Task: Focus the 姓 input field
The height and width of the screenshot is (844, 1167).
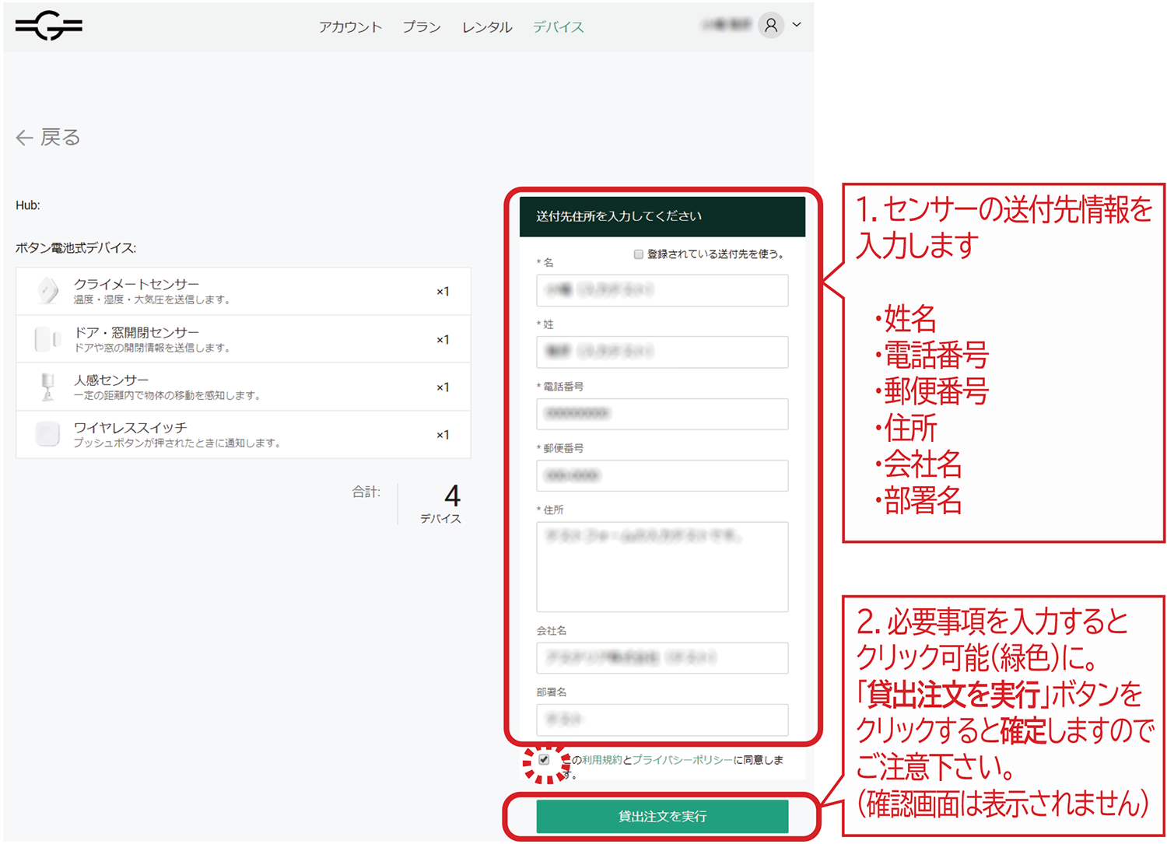Action: pyautogui.click(x=662, y=352)
